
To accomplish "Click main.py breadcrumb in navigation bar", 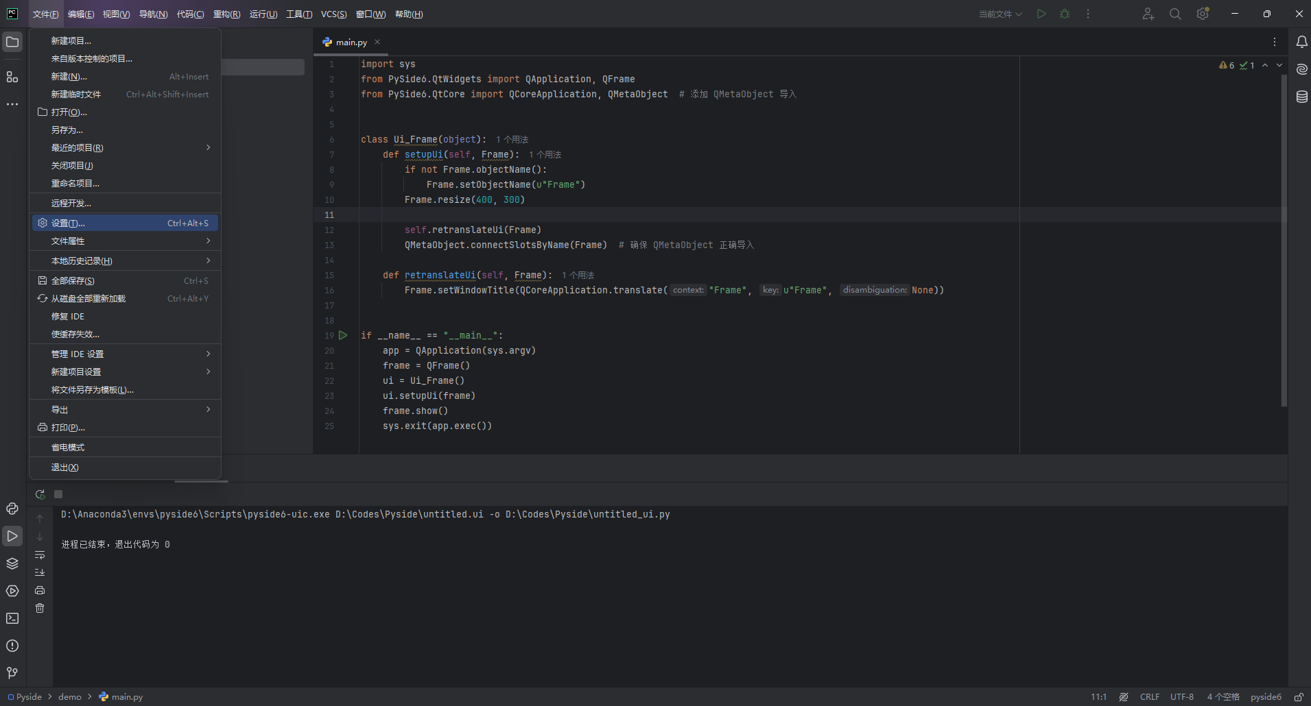I will click(x=121, y=696).
